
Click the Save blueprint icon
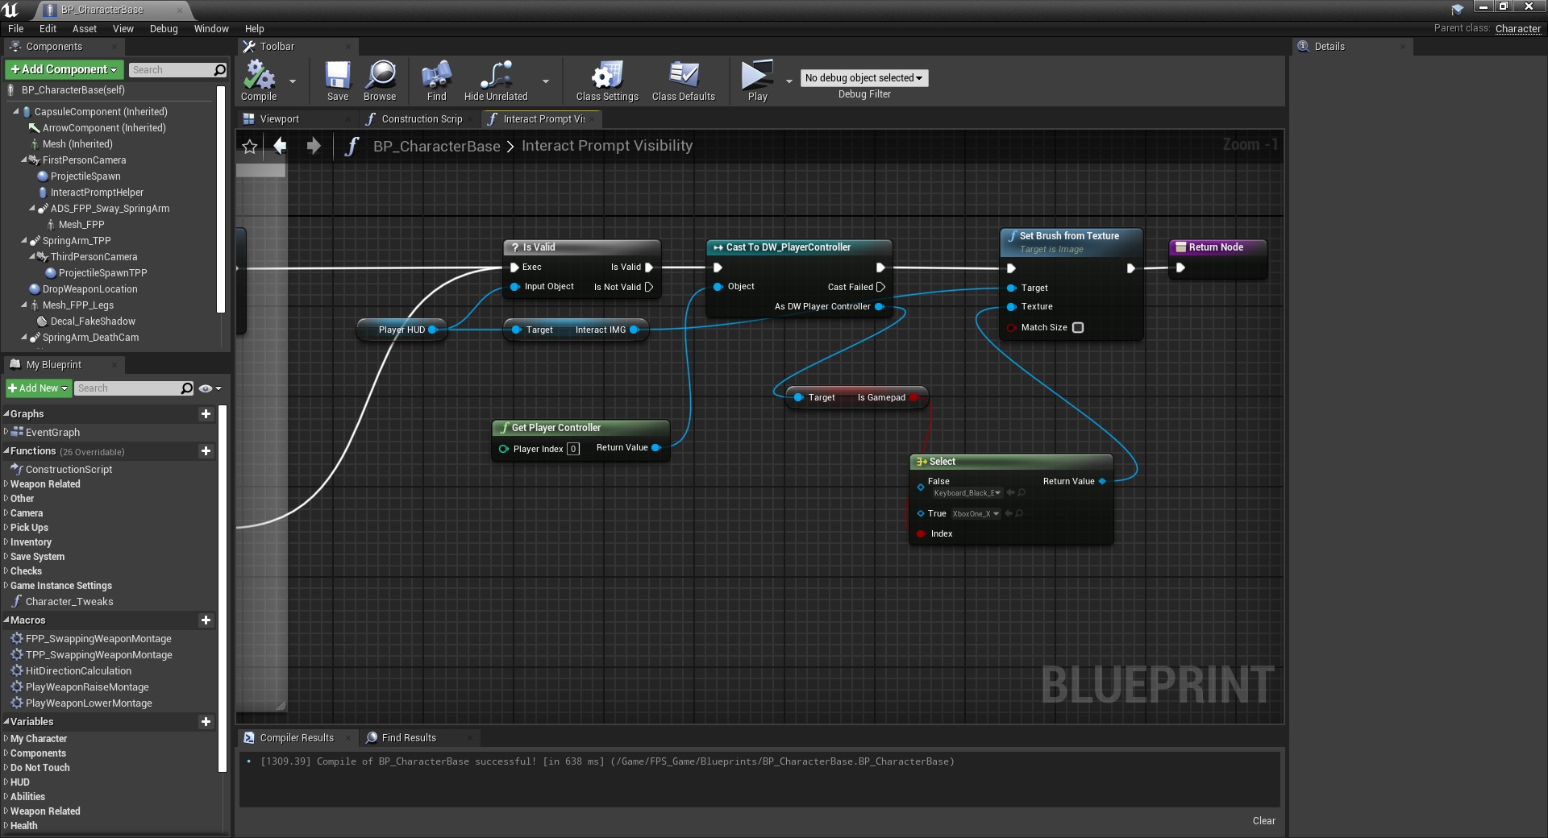pos(337,76)
